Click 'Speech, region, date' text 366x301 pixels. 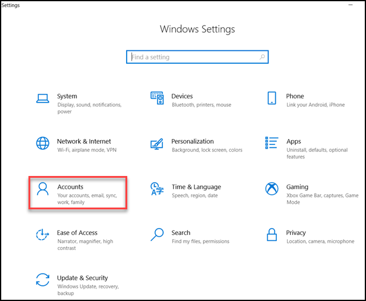click(195, 195)
